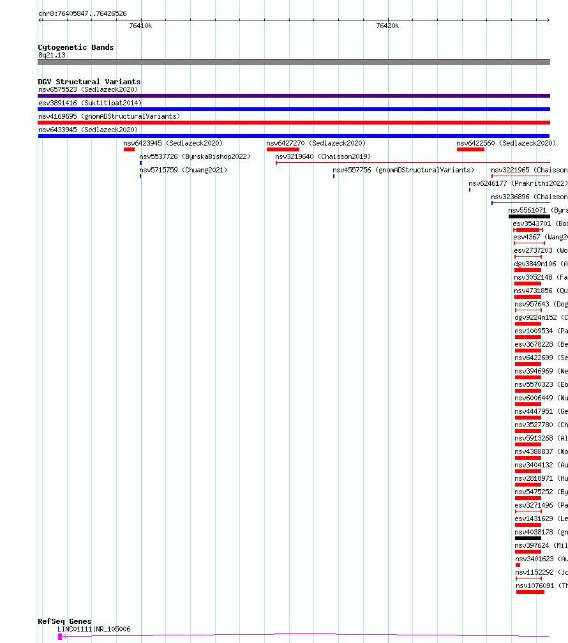Open nsv3221965 Chaisson variant label
This screenshot has height=643, width=568.
coord(529,170)
